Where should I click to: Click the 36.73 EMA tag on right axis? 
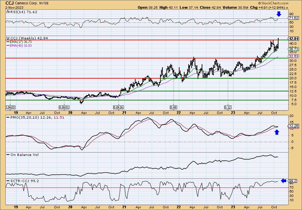293,49
